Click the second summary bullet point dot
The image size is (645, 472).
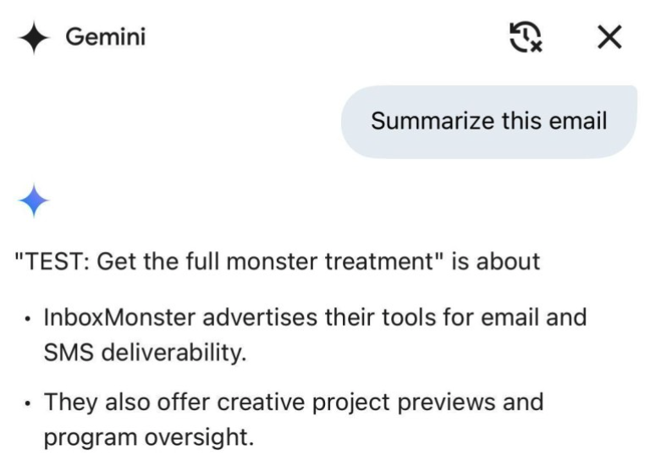click(x=28, y=403)
